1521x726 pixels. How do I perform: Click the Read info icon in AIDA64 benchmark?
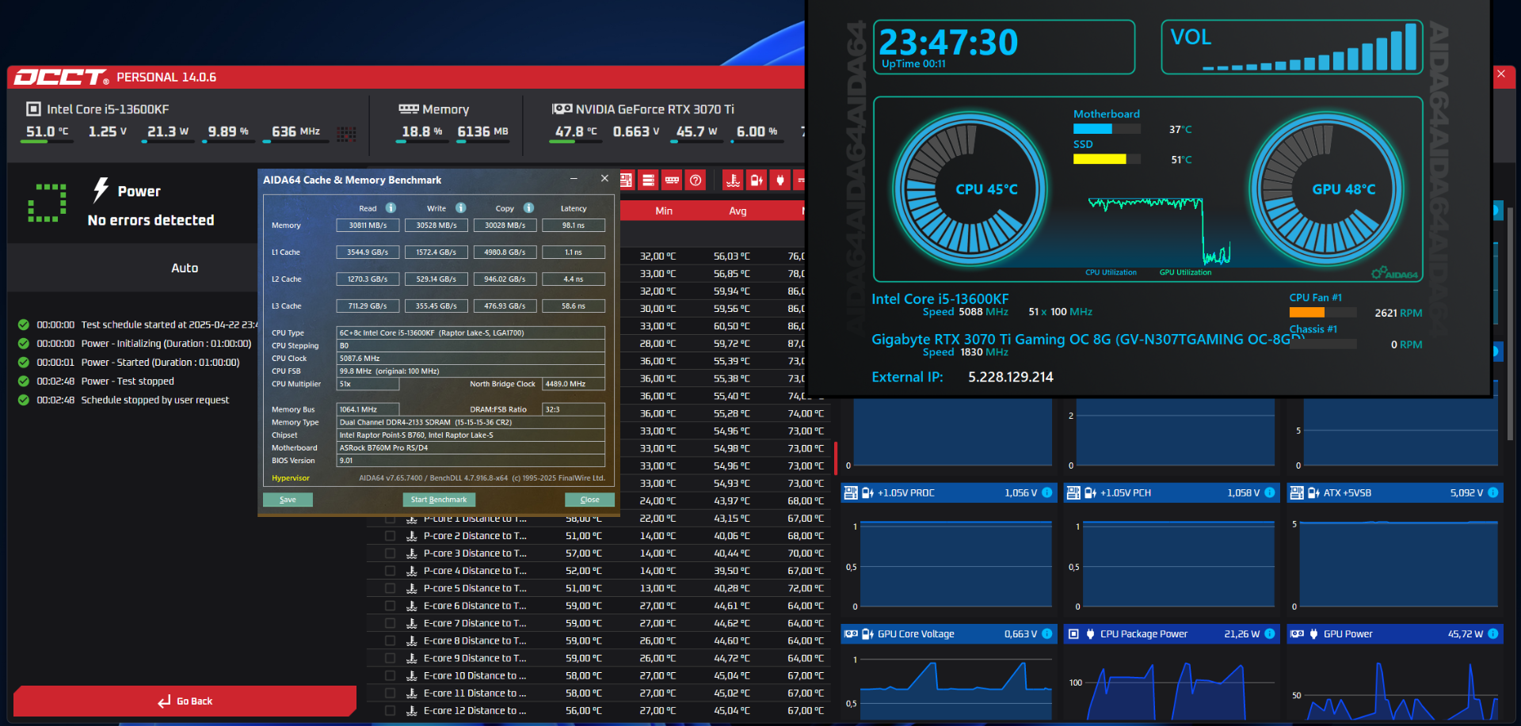coord(391,208)
